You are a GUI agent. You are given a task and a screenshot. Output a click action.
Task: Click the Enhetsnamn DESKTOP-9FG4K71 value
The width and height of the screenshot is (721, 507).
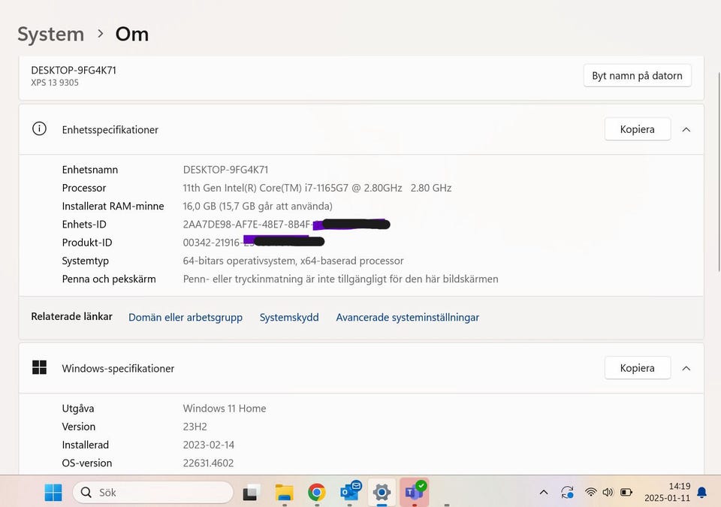(225, 170)
